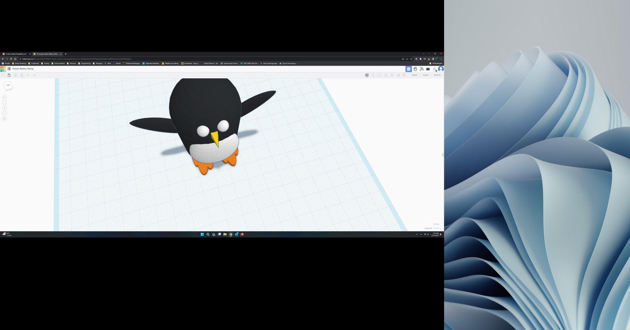
Task: Open the Settings link above Snap Grid
Action: pos(436,224)
